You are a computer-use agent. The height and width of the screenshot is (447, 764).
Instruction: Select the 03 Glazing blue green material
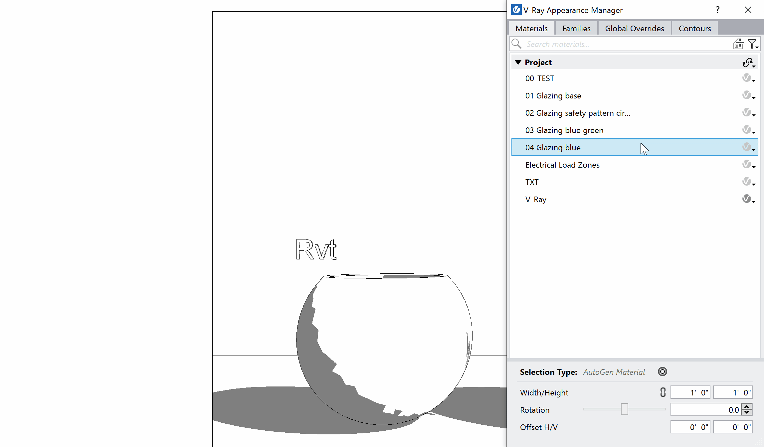635,130
